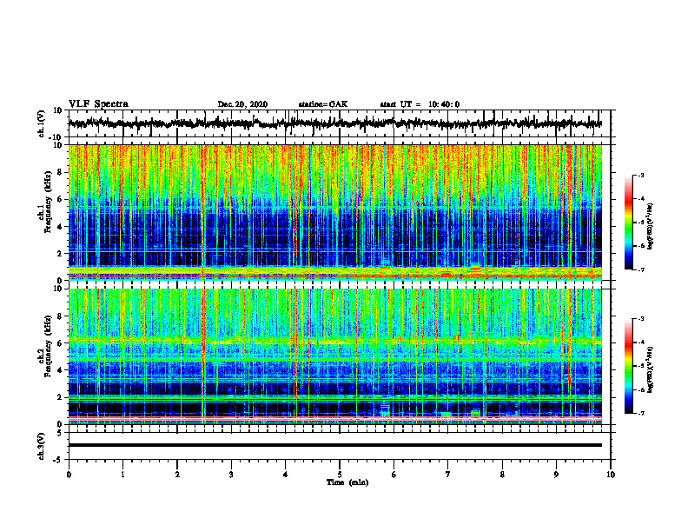Click time axis tick label "9"
The width and height of the screenshot is (688, 532).
(x=556, y=475)
